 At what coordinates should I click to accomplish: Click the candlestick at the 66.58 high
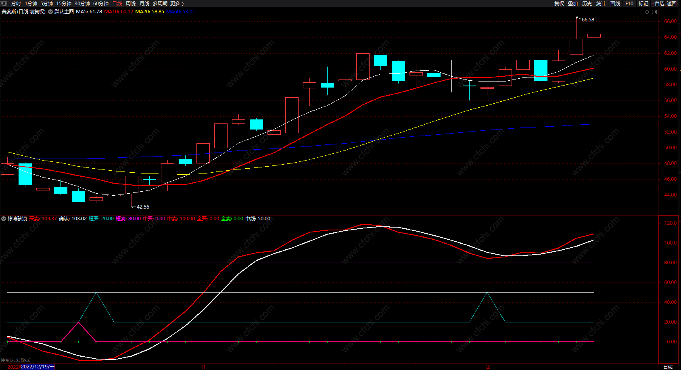pyautogui.click(x=576, y=46)
